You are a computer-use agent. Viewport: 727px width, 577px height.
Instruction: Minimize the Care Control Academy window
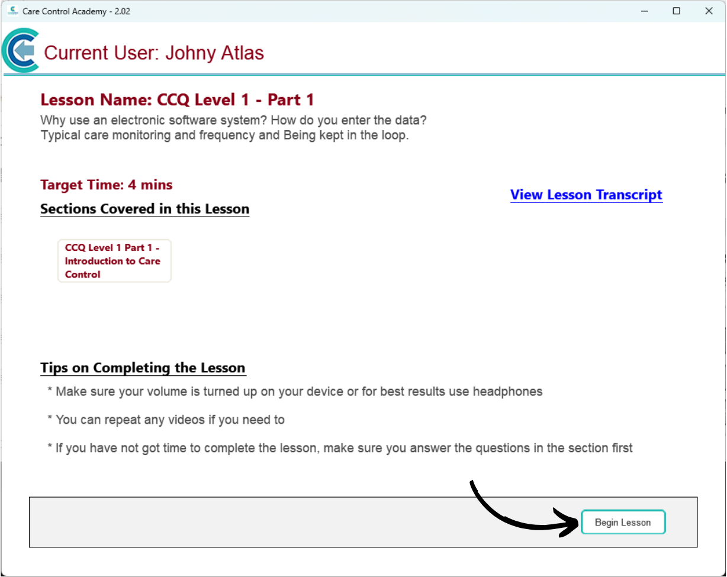pyautogui.click(x=644, y=11)
